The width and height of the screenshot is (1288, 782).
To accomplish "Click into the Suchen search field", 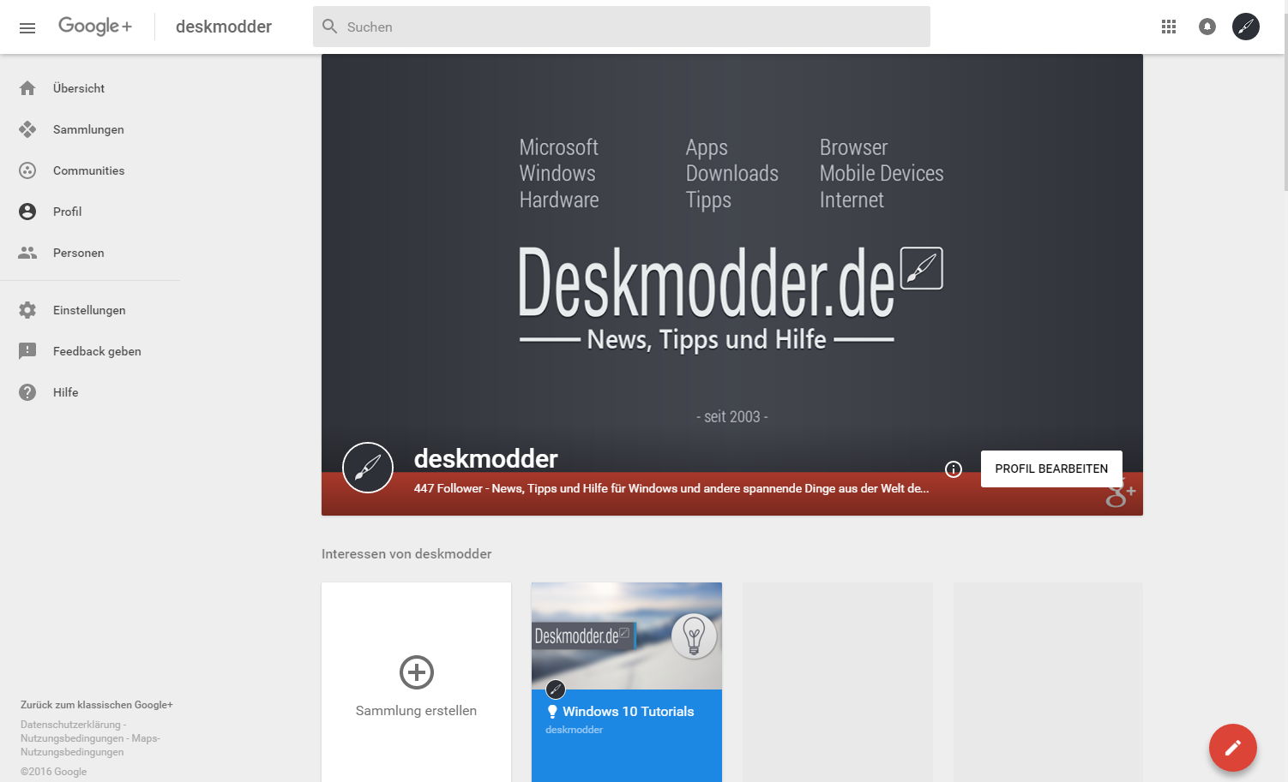I will tap(622, 27).
